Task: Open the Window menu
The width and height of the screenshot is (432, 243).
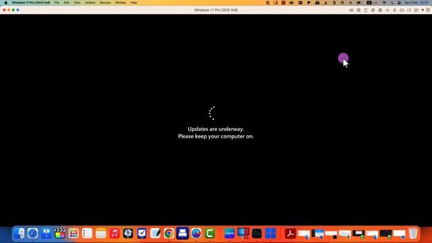Action: coord(120,3)
